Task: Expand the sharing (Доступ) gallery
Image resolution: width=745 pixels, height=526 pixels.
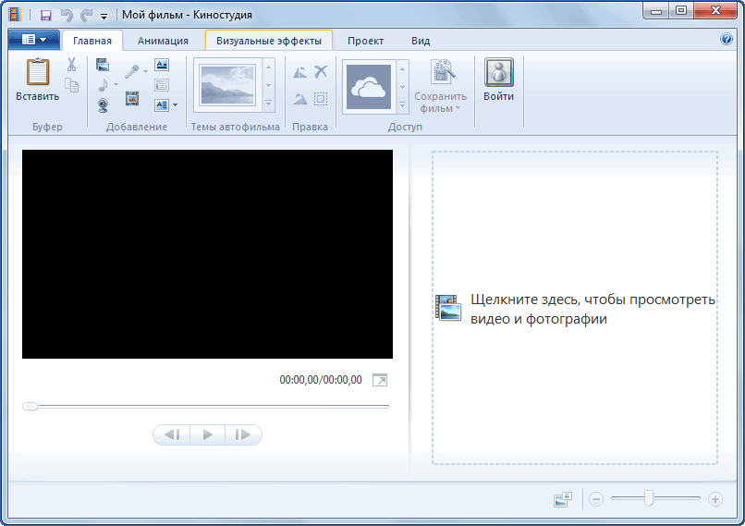Action: (x=402, y=105)
